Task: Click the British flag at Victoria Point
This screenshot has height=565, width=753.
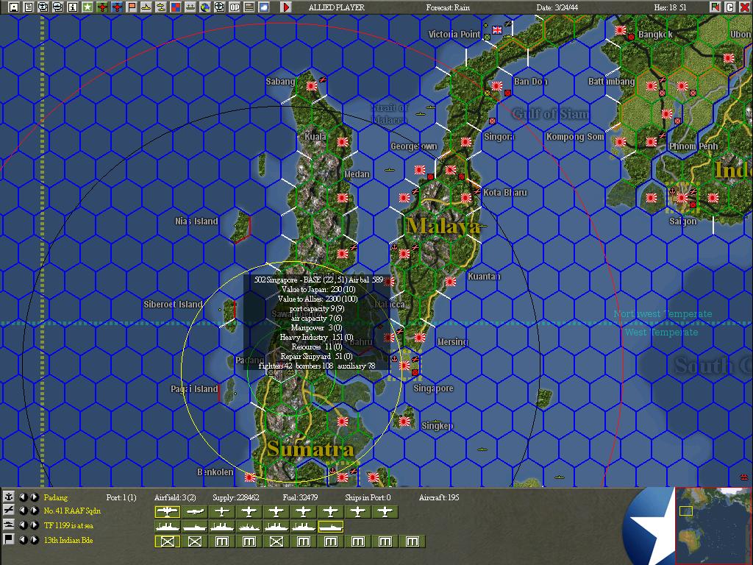Action: 497,29
